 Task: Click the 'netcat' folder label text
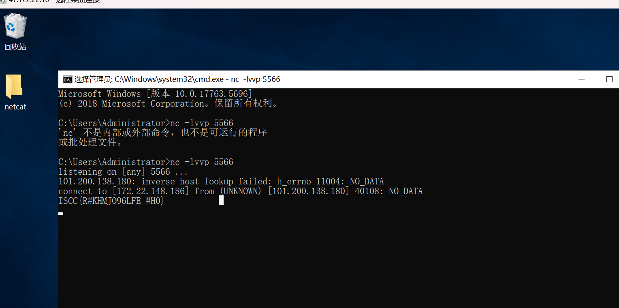(x=15, y=107)
